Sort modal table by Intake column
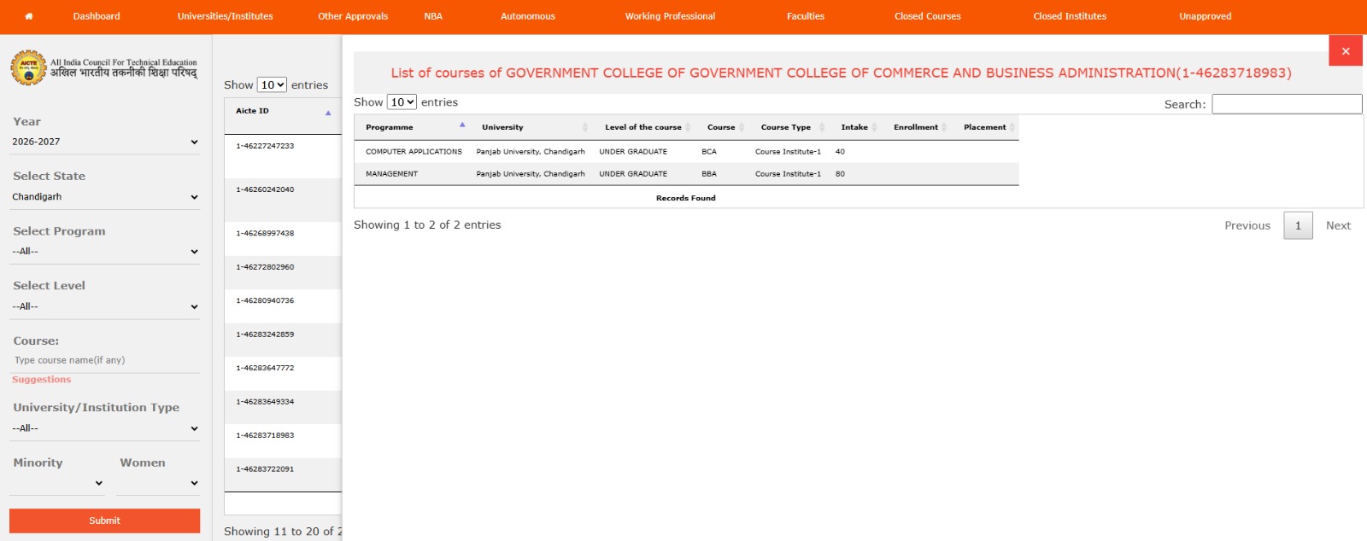1367x541 pixels. point(856,127)
